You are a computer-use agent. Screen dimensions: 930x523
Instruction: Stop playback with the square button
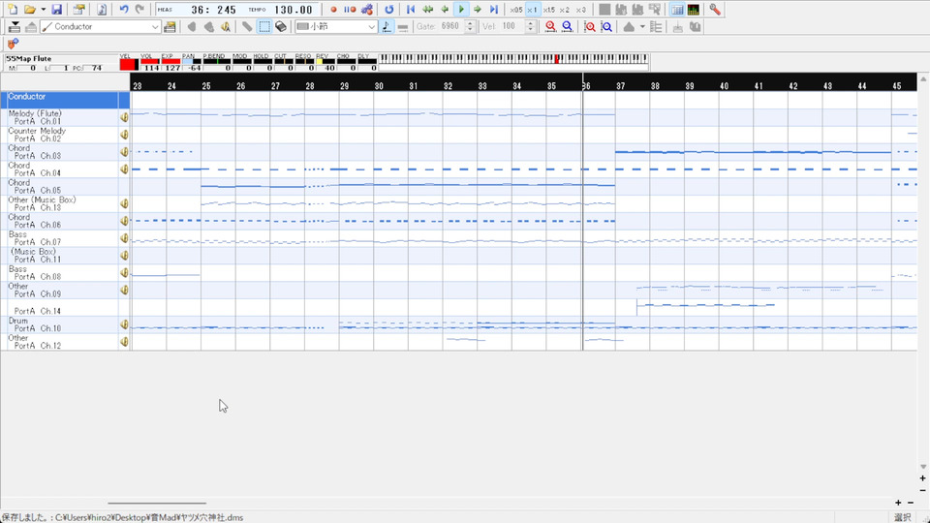click(604, 10)
